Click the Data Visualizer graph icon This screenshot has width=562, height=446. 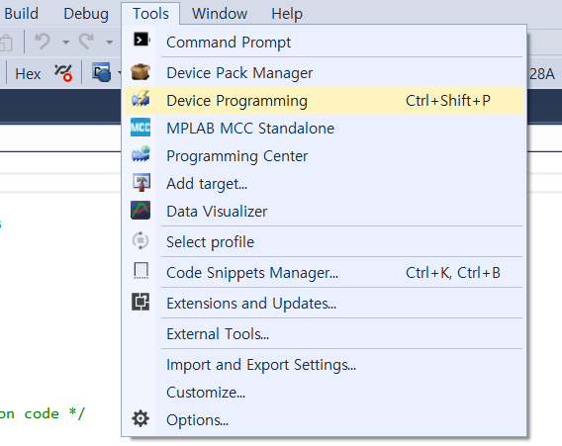coord(140,211)
